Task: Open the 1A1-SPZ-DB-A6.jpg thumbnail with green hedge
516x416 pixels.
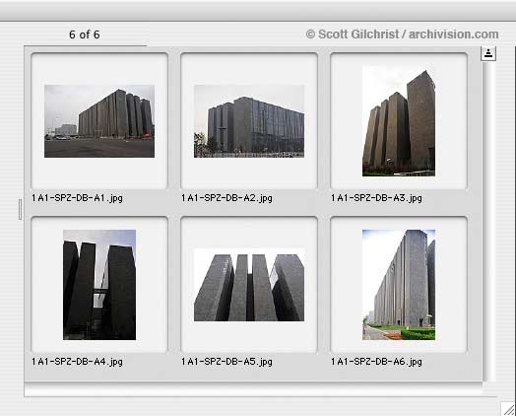Action: click(399, 285)
